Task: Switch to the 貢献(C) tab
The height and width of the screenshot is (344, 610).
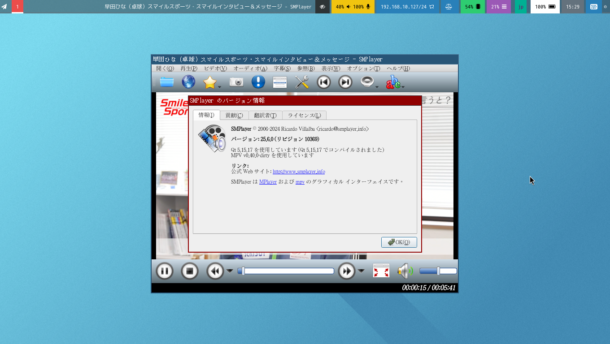Action: click(x=234, y=116)
